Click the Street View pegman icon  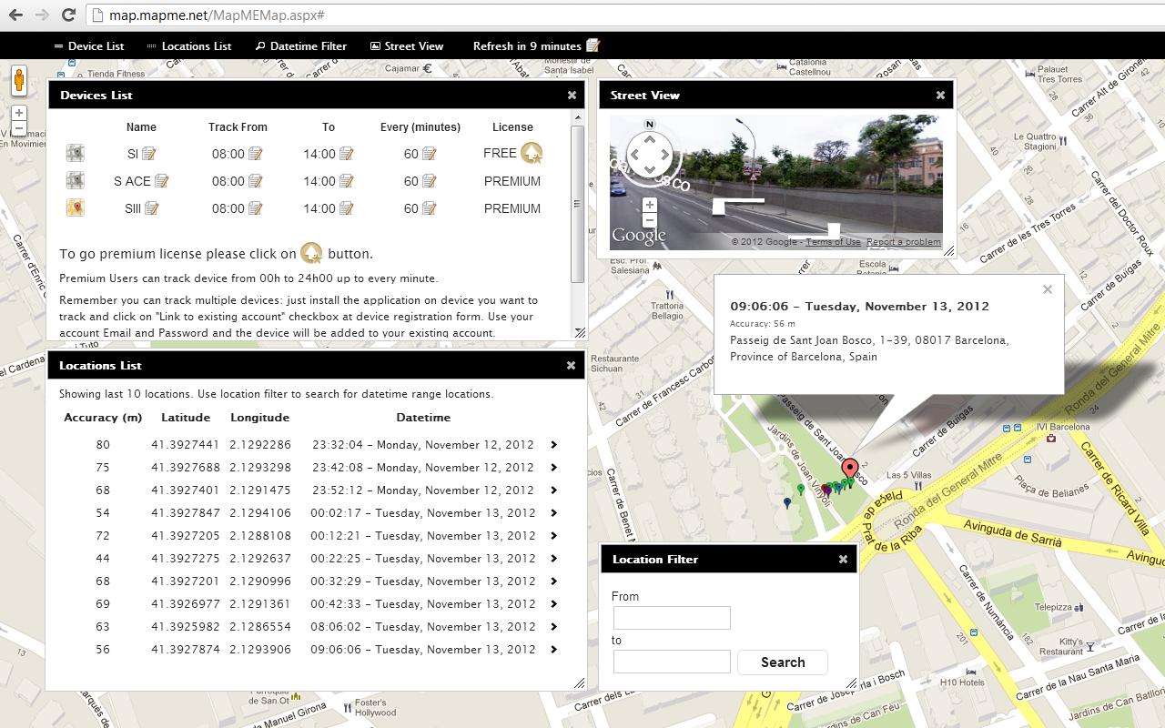coord(19,81)
